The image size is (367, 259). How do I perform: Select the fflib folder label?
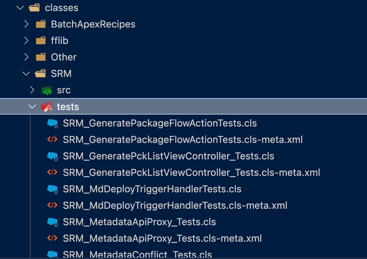(x=59, y=41)
